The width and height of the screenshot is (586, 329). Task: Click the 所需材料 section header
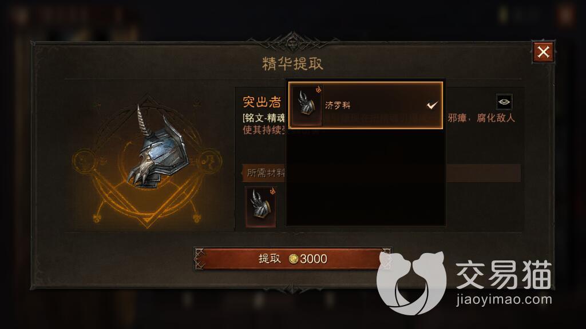point(266,173)
